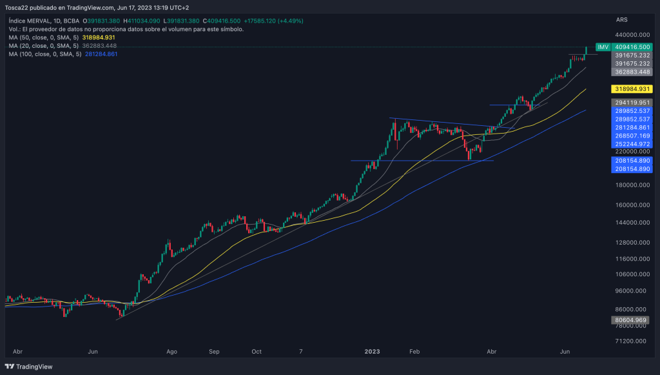The height and width of the screenshot is (375, 660).
Task: Click the green IMV symbol tag
Action: coord(603,47)
